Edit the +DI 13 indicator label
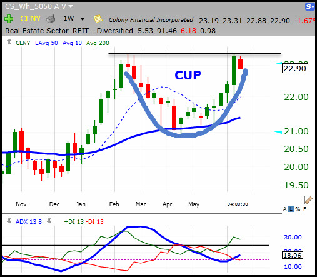The image size is (317, 277). click(x=74, y=222)
